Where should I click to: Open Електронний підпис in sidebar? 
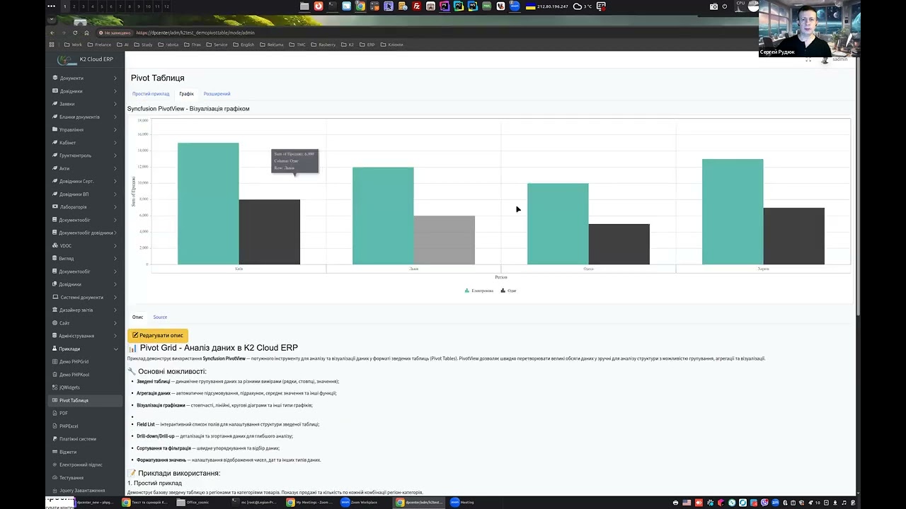pyautogui.click(x=85, y=464)
